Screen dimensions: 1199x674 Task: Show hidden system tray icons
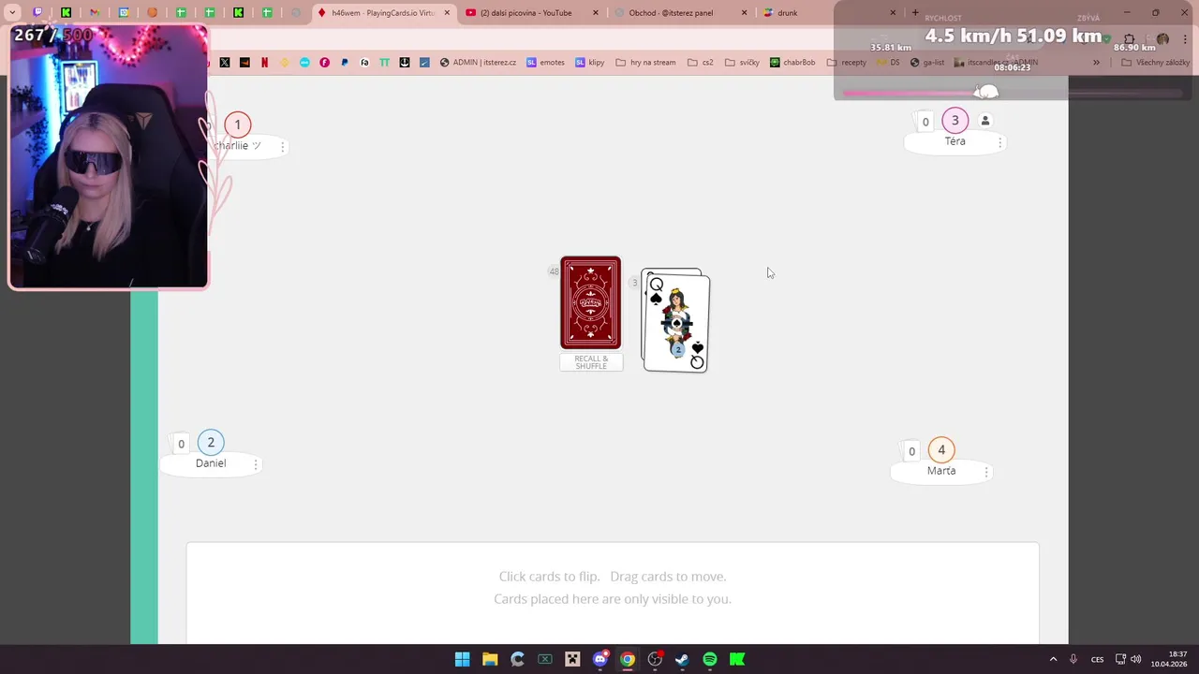coord(1053,659)
